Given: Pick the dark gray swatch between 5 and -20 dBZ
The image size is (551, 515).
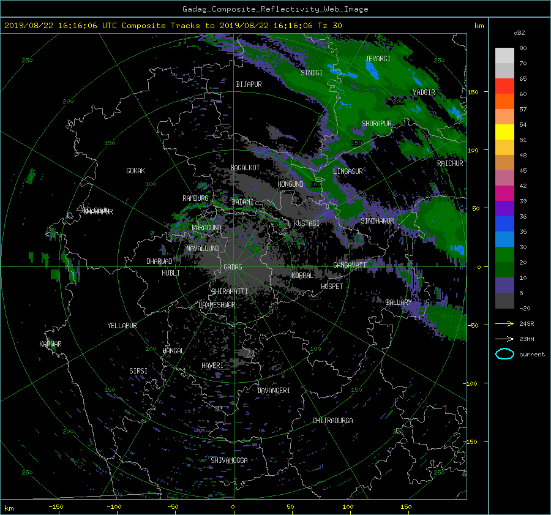Looking at the screenshot, I should 504,300.
